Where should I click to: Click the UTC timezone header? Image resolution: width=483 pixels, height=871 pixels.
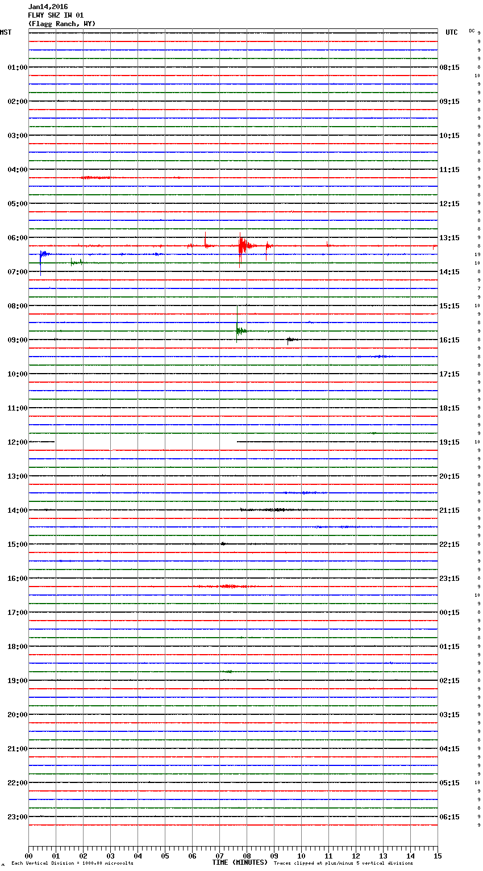pos(452,32)
